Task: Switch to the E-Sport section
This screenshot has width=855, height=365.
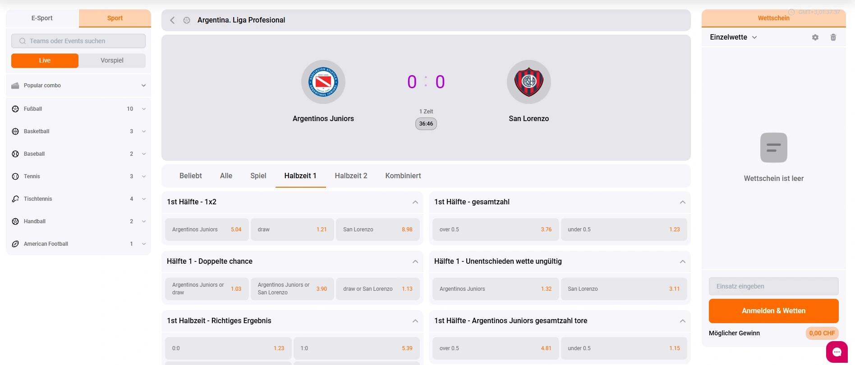Action: (x=42, y=18)
